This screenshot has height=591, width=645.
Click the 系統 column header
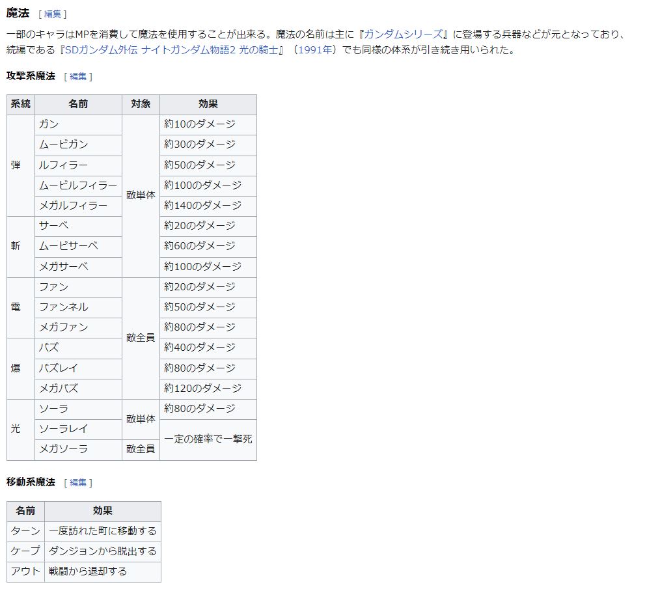(x=20, y=104)
